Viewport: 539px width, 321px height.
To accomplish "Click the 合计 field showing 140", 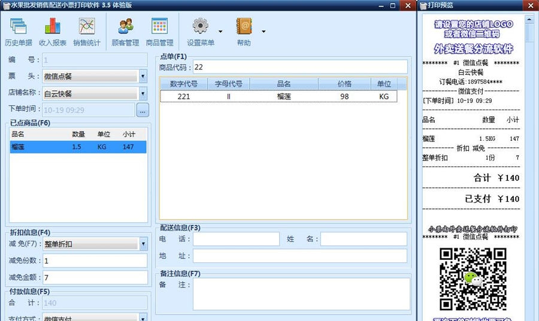I will click(95, 303).
